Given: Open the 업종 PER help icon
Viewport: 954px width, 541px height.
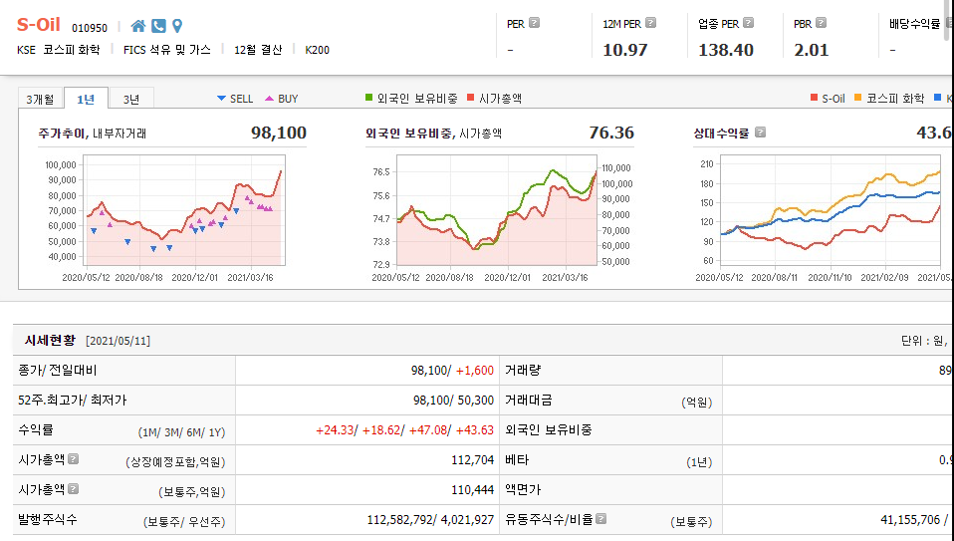Looking at the screenshot, I should tap(748, 23).
